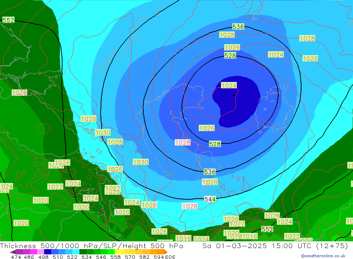Click the legend value 474
This screenshot has width=353, height=259.
(x=16, y=257)
